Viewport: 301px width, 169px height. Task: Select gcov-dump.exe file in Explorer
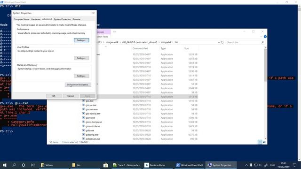94,122
